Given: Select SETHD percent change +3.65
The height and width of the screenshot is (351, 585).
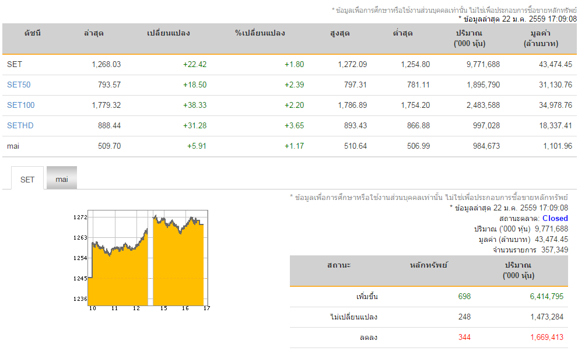Looking at the screenshot, I should click(x=294, y=125).
